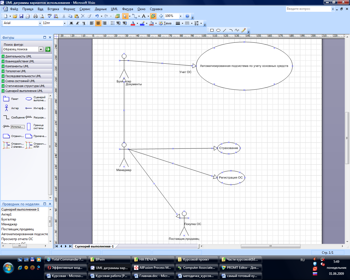
Task: Open the UML menu
Action: [114, 9]
